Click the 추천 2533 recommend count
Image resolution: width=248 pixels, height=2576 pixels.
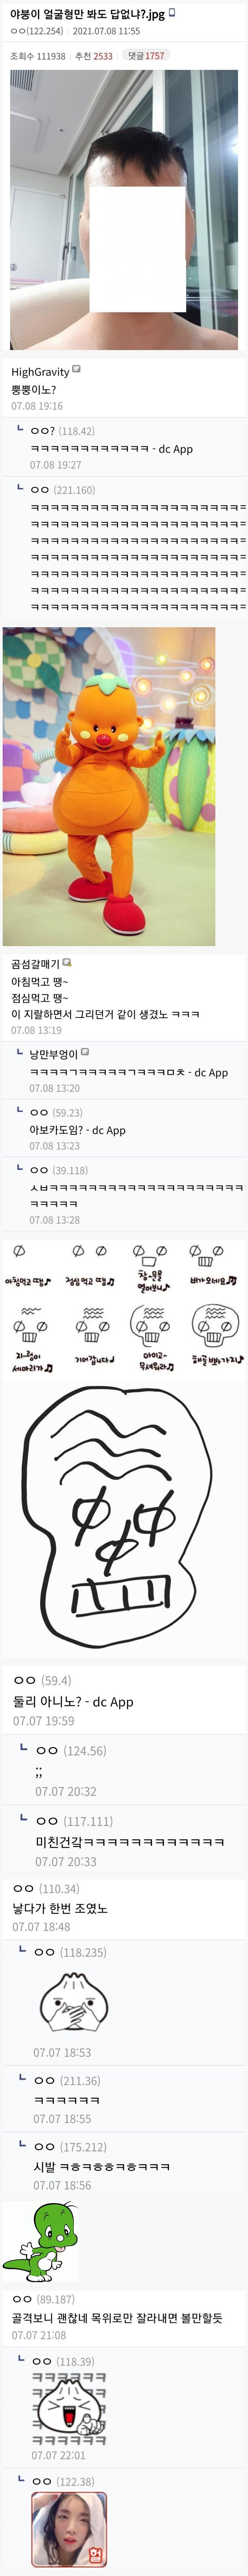pos(94,56)
